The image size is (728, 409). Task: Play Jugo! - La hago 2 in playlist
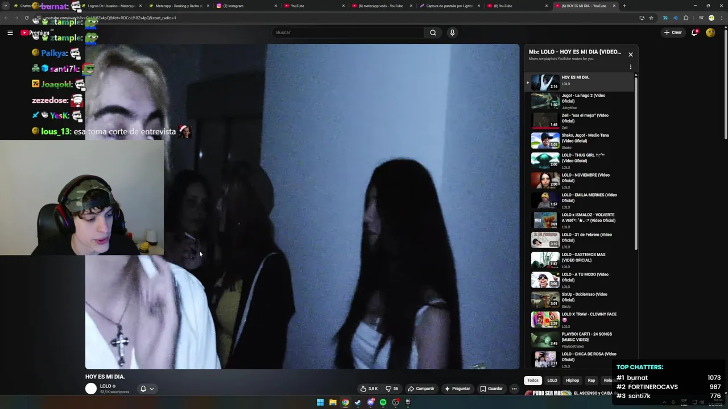point(580,101)
